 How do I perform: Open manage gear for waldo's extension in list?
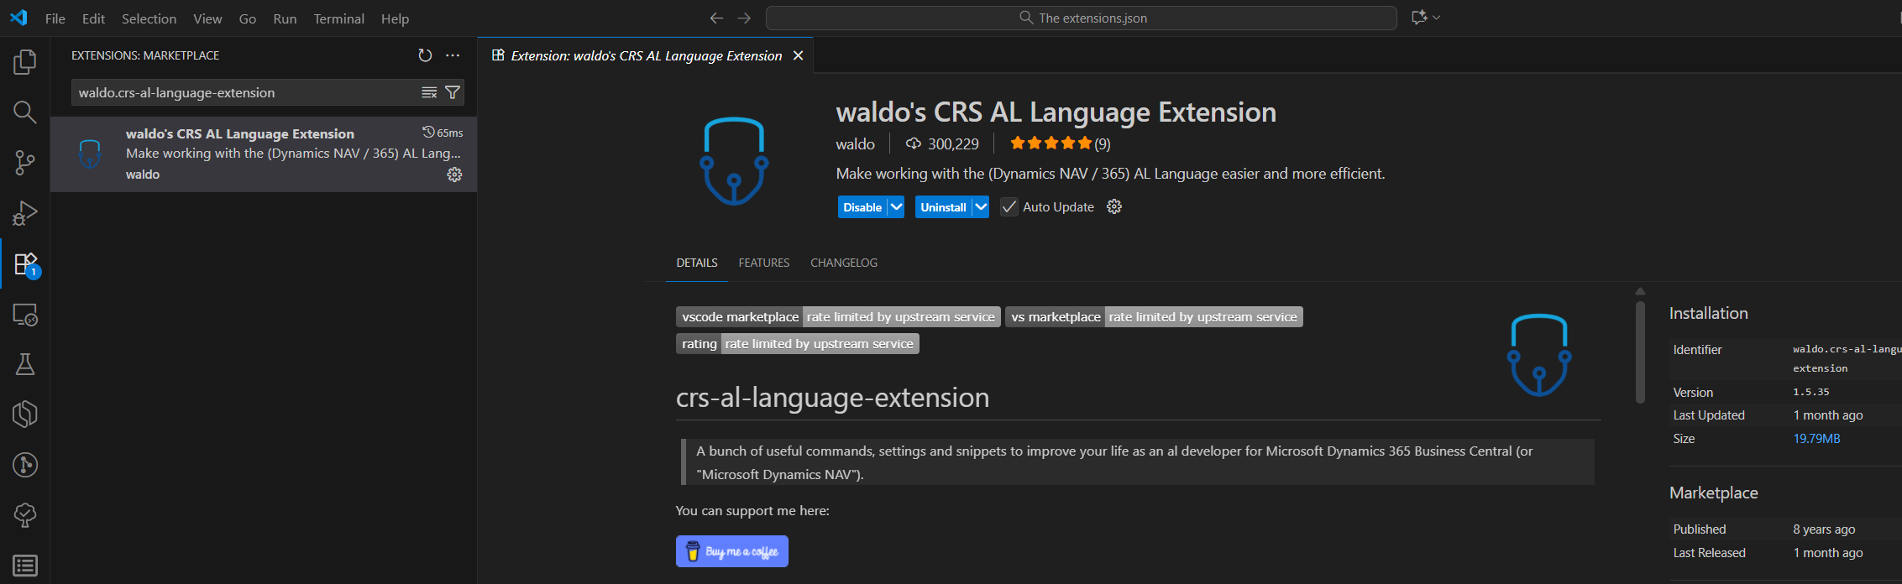(454, 175)
